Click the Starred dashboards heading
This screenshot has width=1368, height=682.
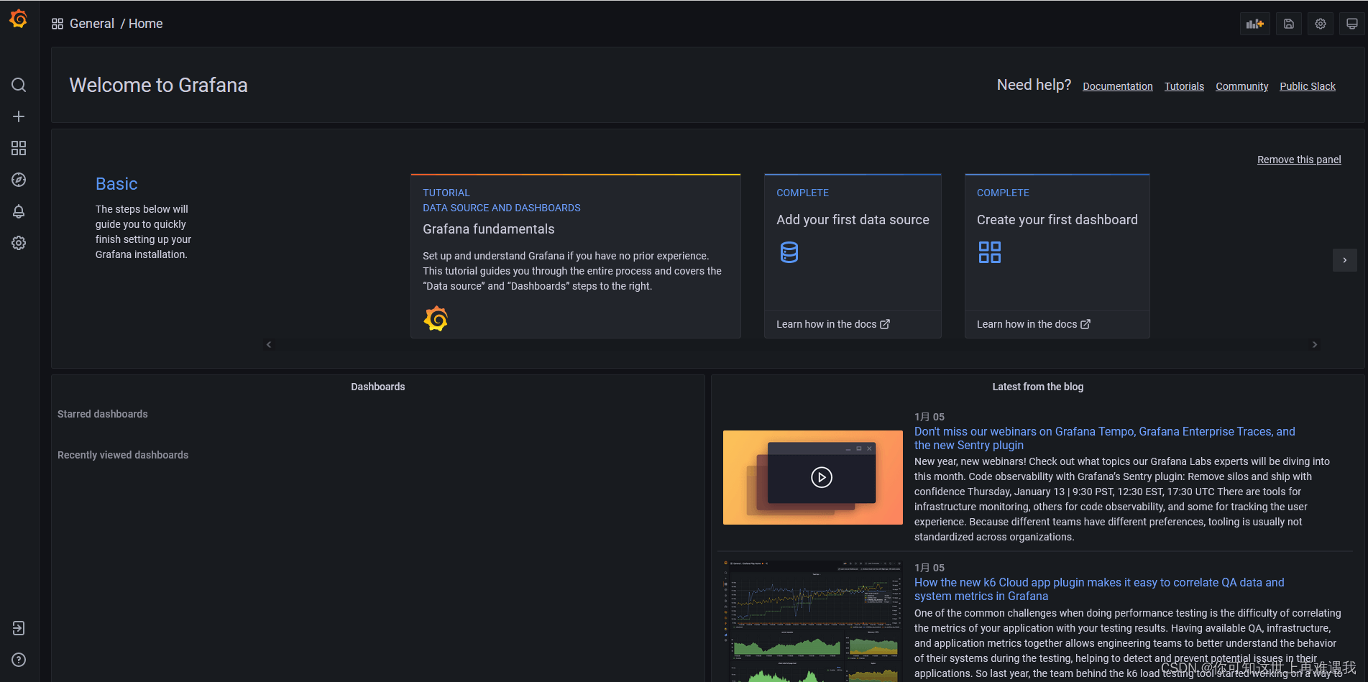point(103,414)
